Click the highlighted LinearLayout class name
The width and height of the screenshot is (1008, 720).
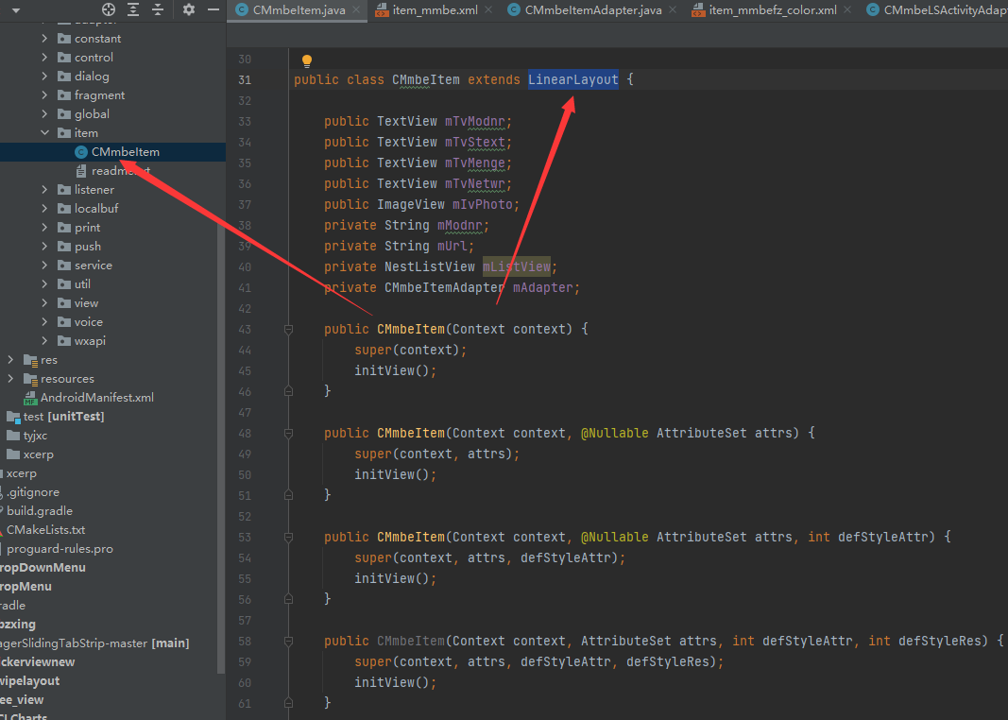pos(572,79)
